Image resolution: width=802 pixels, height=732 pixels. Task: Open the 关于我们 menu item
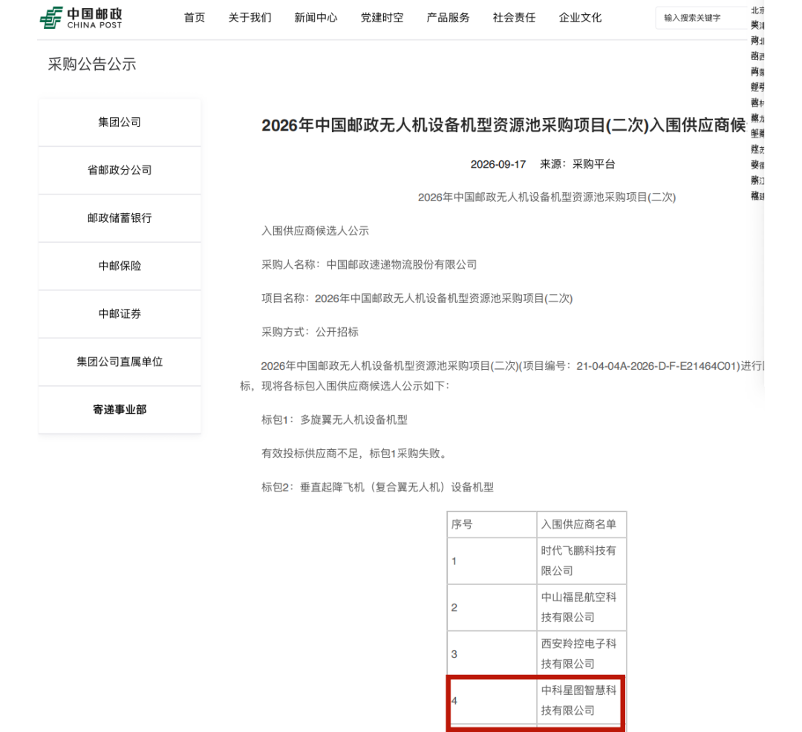250,18
